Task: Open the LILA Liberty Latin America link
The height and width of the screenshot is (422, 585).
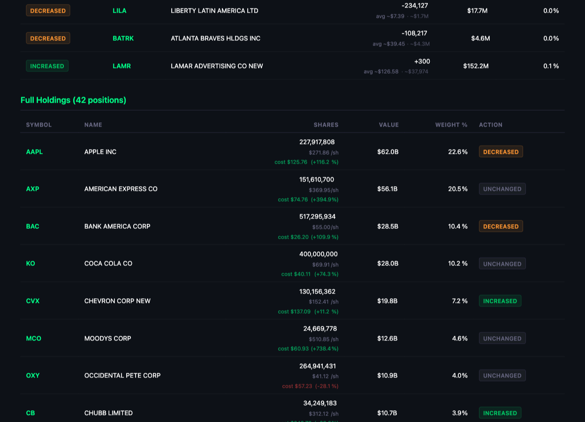Action: click(x=120, y=10)
